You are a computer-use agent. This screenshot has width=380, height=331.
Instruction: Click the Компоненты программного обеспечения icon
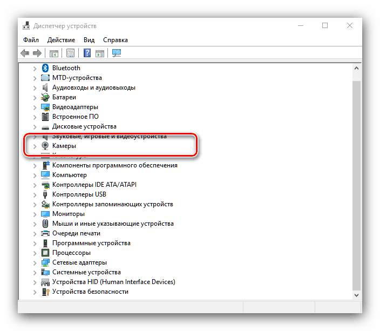point(45,165)
